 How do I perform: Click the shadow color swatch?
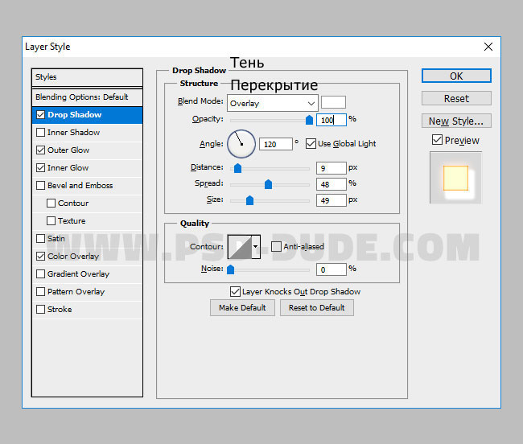(x=333, y=102)
